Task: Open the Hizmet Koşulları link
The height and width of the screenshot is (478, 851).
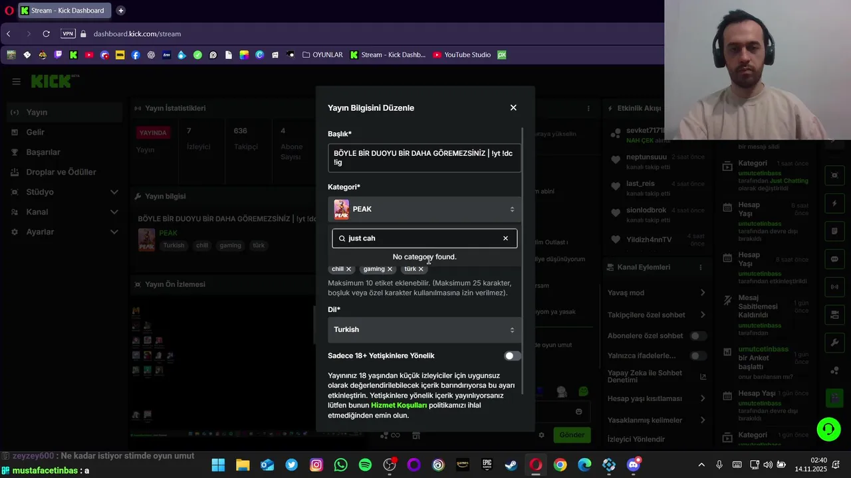Action: tap(398, 406)
